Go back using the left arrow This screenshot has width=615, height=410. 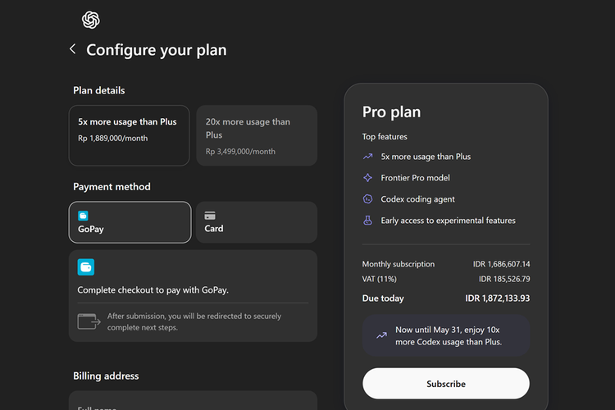pos(72,49)
